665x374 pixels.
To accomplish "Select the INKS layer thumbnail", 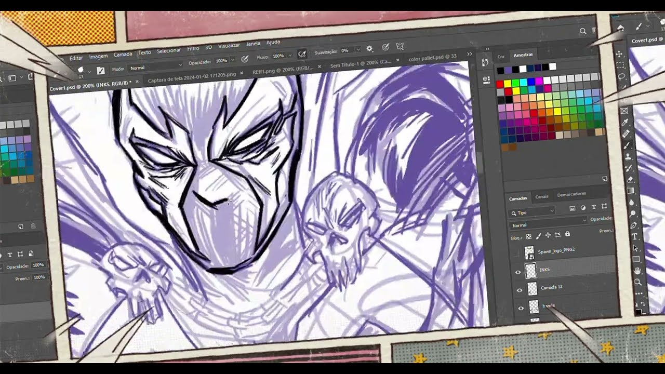I will [531, 271].
